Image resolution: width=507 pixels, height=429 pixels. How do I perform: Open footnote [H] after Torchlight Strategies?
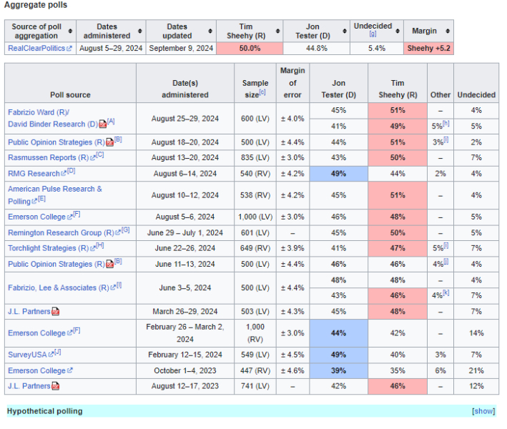(x=100, y=245)
